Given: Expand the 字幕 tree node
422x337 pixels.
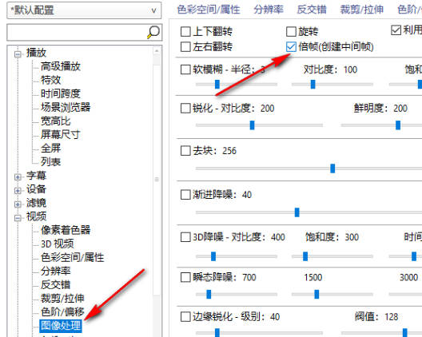Looking at the screenshot, I should (18, 176).
